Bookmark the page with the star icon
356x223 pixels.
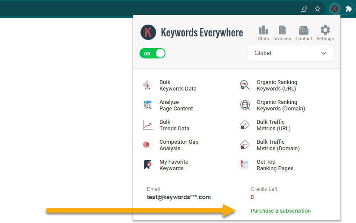pyautogui.click(x=318, y=9)
